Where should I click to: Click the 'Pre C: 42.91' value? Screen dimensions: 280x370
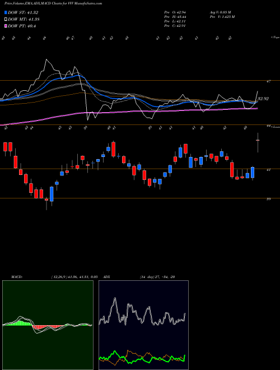click(x=175, y=26)
